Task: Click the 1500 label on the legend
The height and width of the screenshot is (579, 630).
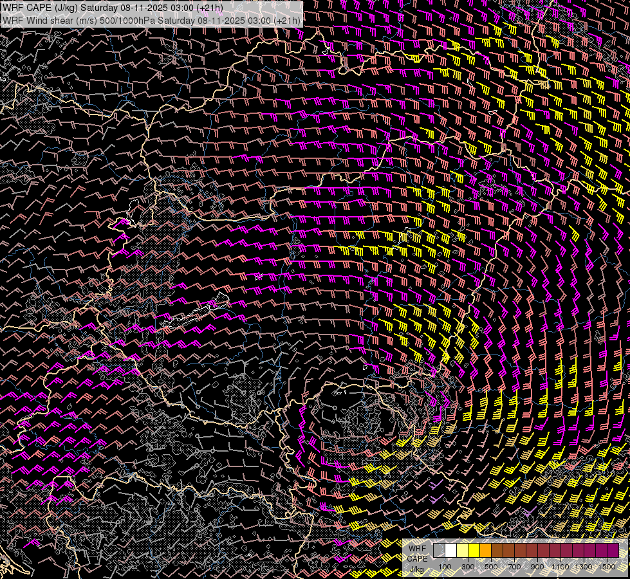Action: [x=607, y=566]
